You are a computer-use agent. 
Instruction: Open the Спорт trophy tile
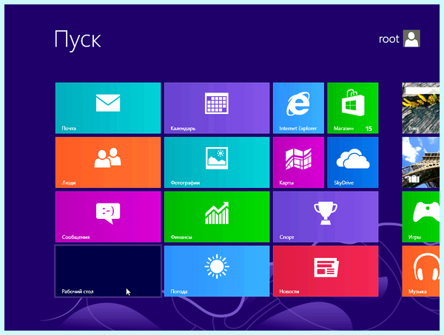[326, 217]
